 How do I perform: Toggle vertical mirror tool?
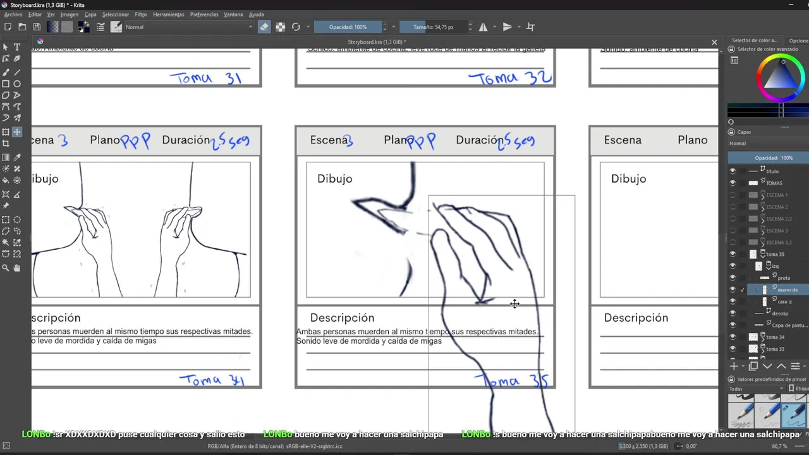coord(507,27)
